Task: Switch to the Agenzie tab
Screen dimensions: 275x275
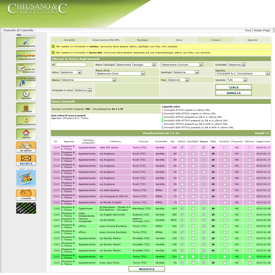Action: coord(252,40)
